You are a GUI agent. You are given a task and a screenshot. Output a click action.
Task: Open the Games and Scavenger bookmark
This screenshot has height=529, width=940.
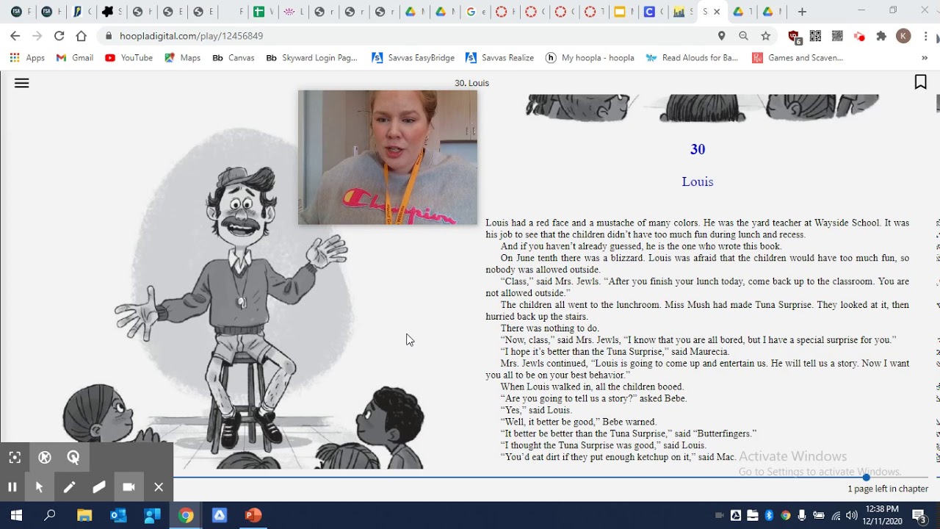[798, 58]
